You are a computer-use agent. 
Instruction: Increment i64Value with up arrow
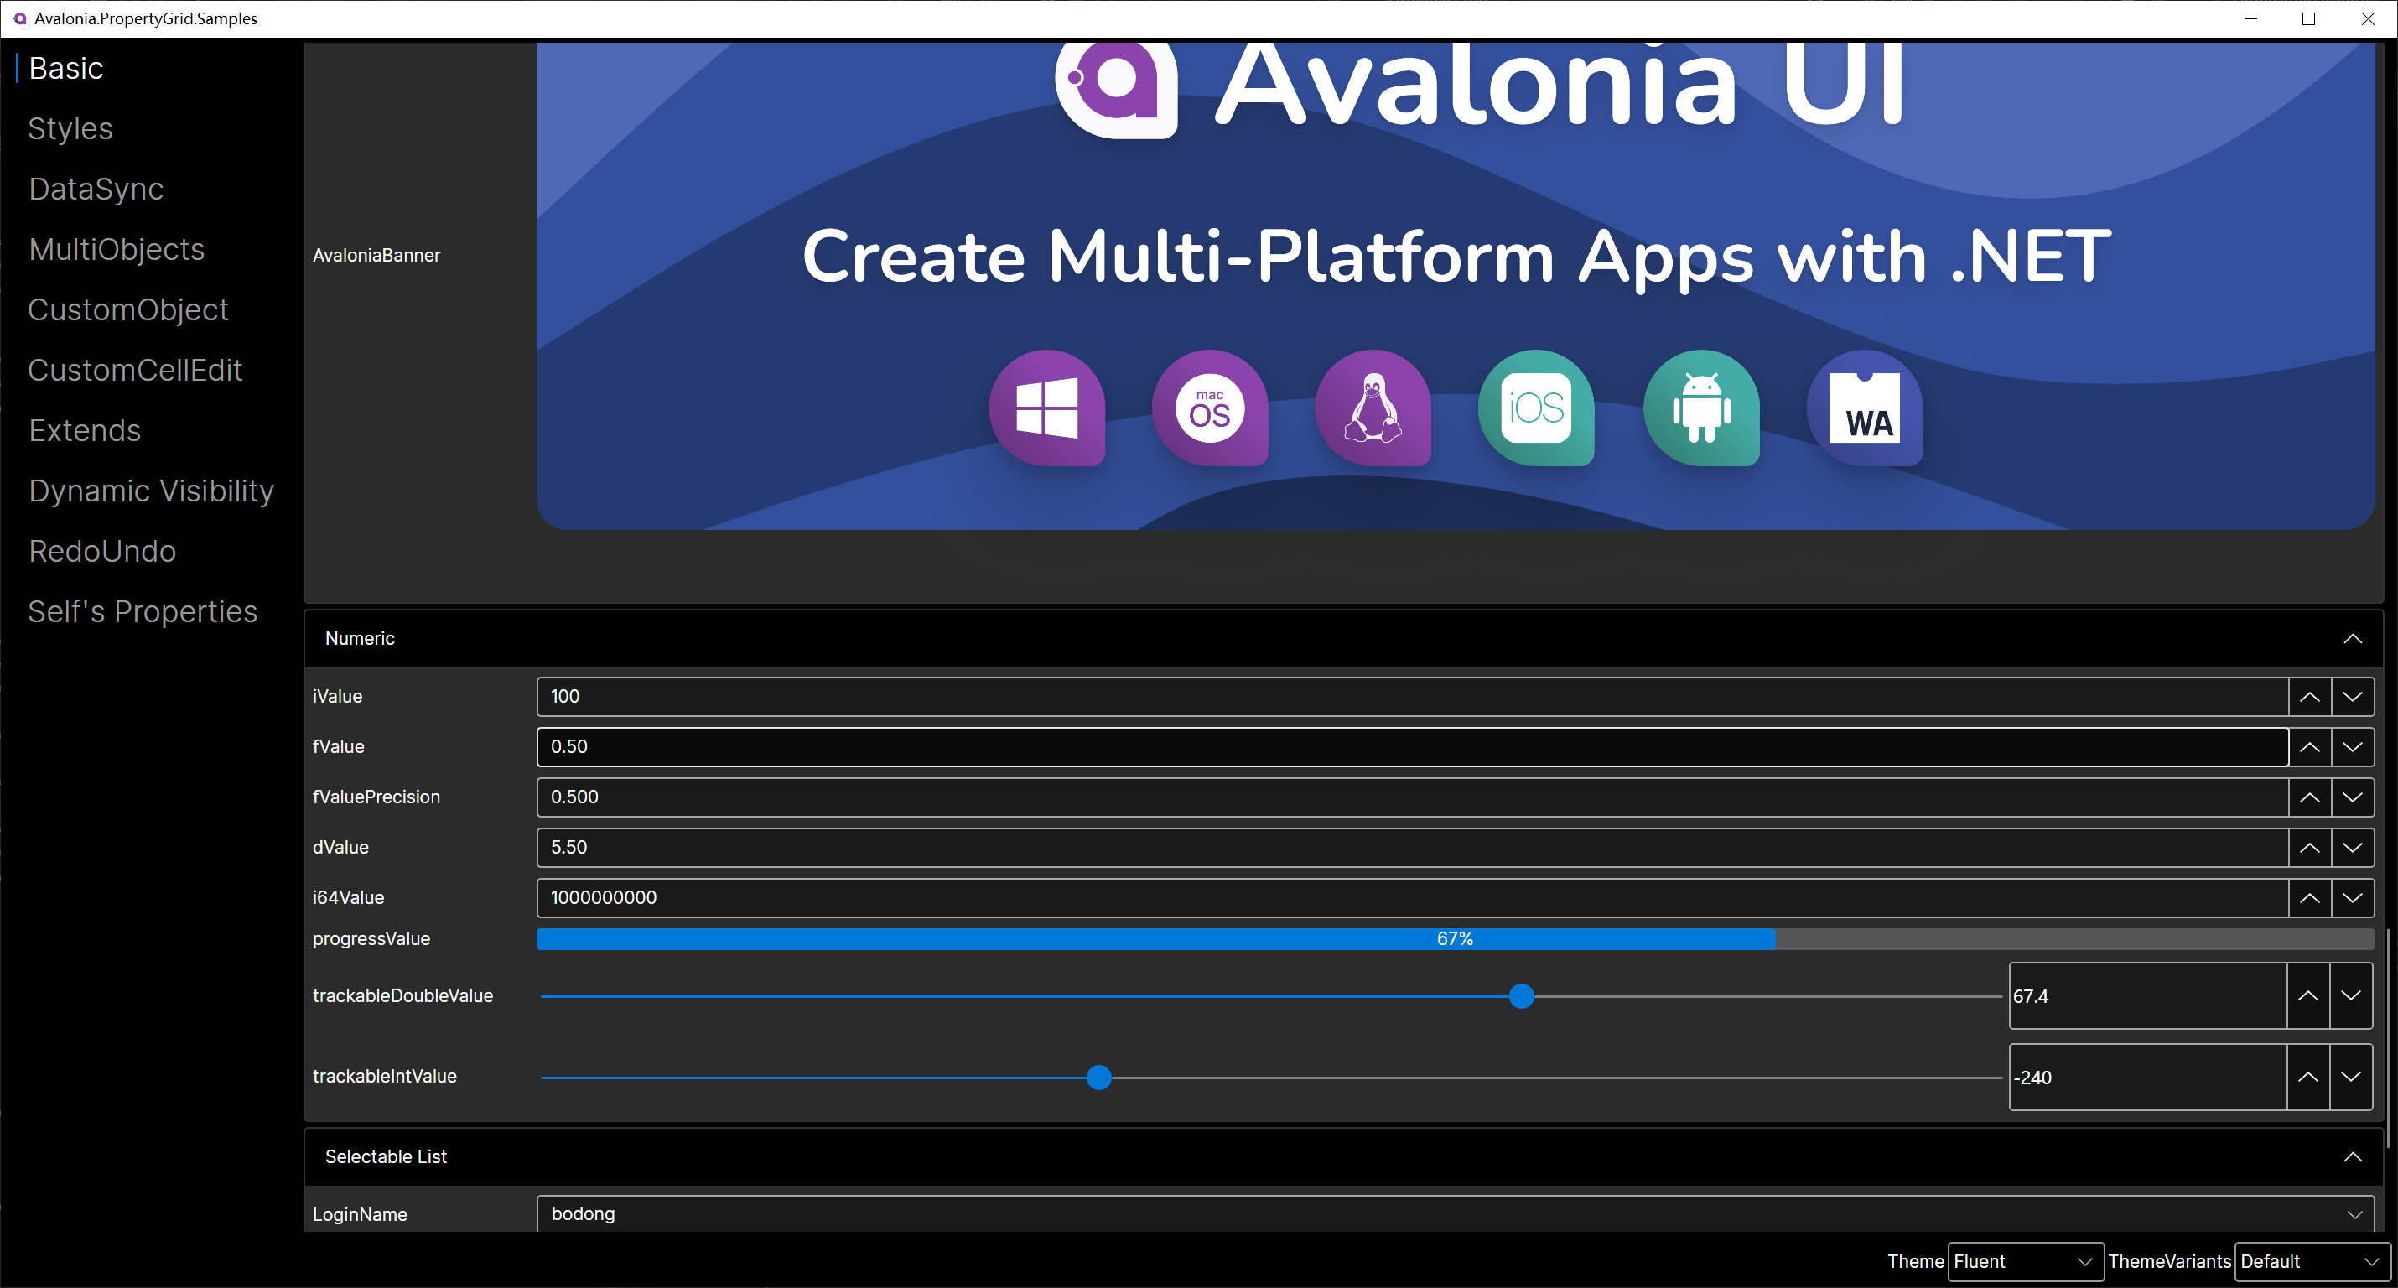pyautogui.click(x=2310, y=898)
